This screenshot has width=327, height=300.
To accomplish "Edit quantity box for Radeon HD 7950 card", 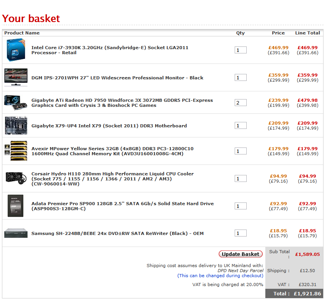I will pos(240,103).
